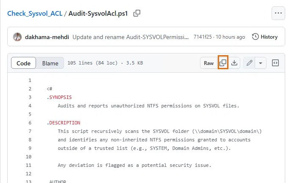The height and width of the screenshot is (183, 286).
Task: Go to Check_Sysvol_ACL repository root
Action: click(34, 14)
